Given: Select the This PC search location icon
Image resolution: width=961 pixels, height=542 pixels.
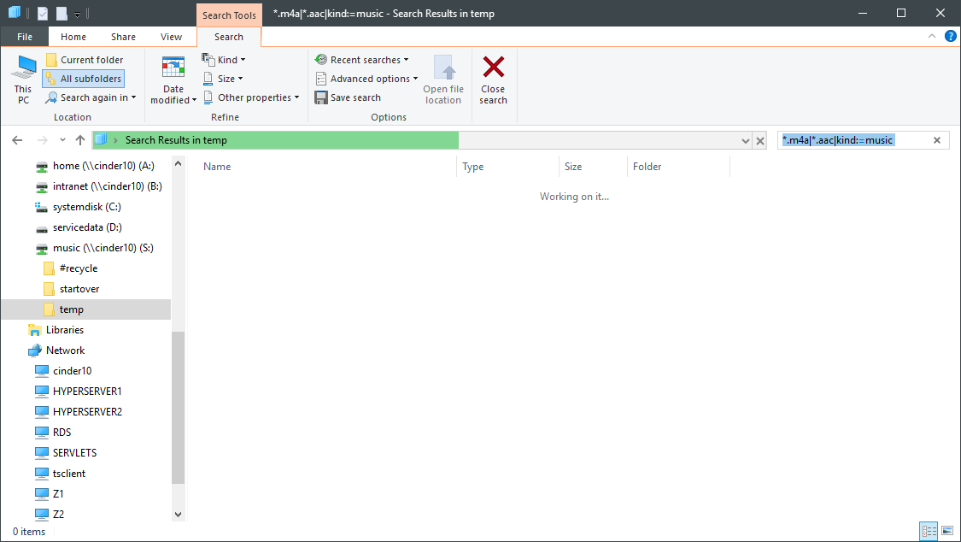Looking at the screenshot, I should pyautogui.click(x=22, y=79).
